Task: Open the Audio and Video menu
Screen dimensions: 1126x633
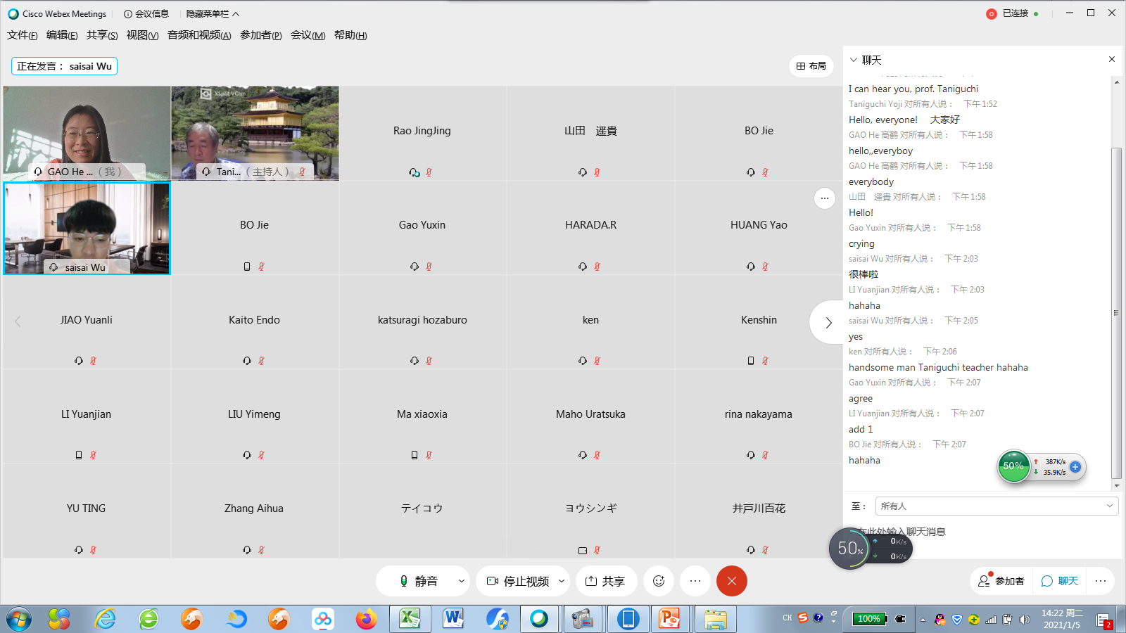Action: 199,35
